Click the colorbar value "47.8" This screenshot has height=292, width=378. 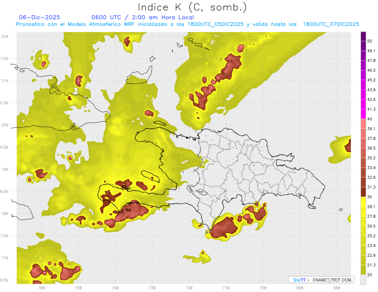[x=371, y=60]
